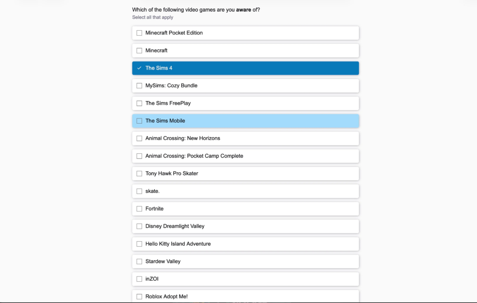
Task: Check the Minecraft Pocket Edition checkbox
Action: coord(139,33)
